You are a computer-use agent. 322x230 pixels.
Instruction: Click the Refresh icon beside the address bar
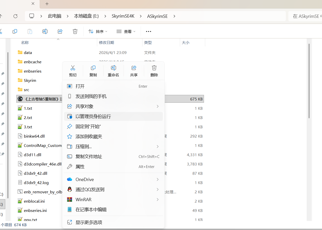(15, 16)
